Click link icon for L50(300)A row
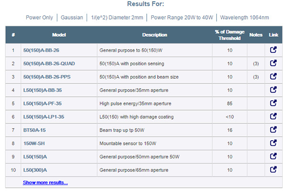Image resolution: width=287 pixels, height=194 pixels. (x=273, y=169)
